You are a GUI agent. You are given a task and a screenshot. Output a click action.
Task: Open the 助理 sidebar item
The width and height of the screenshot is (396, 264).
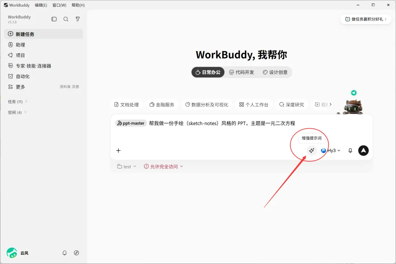pyautogui.click(x=43, y=45)
